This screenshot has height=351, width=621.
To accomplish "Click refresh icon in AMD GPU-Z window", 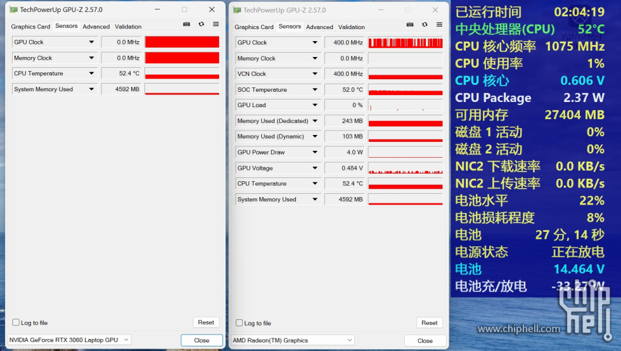I will [x=425, y=25].
